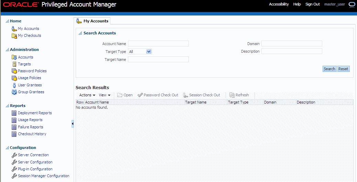357x182 pixels.
Task: Collapse the Home section triangle
Action: (x=7, y=21)
